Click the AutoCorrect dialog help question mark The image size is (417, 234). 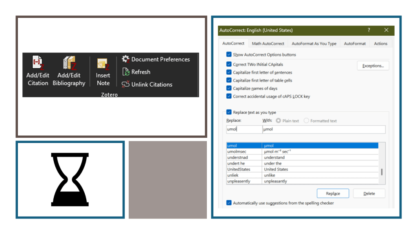pos(369,30)
